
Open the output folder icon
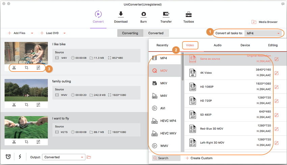89,157
